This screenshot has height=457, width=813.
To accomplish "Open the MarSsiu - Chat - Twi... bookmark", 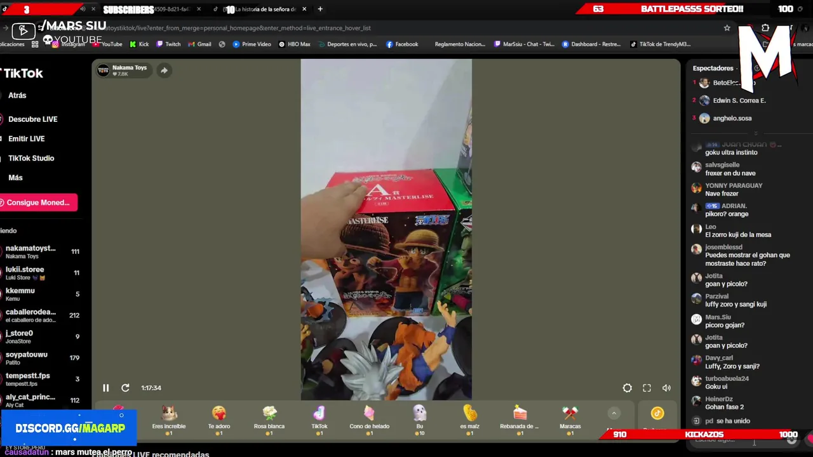I will [524, 44].
